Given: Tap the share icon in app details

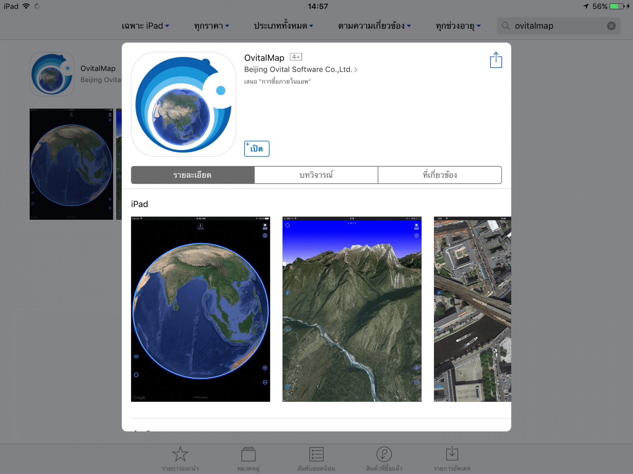Looking at the screenshot, I should point(496,60).
